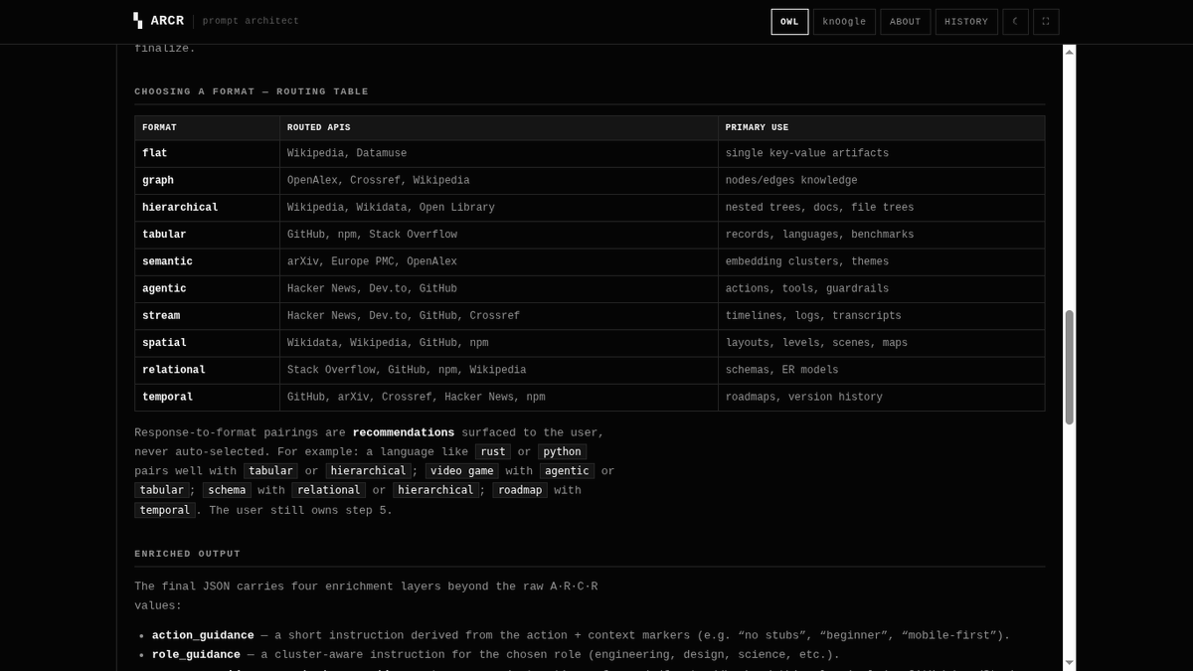Click the scrollbar down arrow

pyautogui.click(x=1069, y=662)
